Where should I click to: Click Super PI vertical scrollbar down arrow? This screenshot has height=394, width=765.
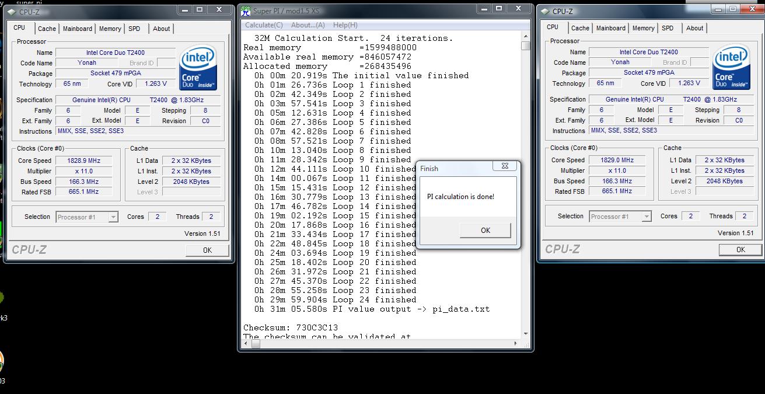click(526, 334)
